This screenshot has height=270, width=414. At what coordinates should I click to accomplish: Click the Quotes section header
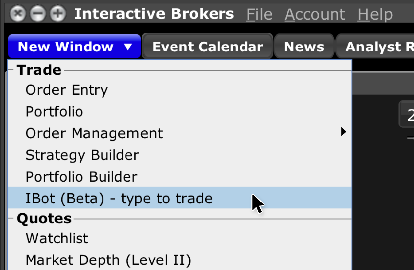click(x=45, y=218)
